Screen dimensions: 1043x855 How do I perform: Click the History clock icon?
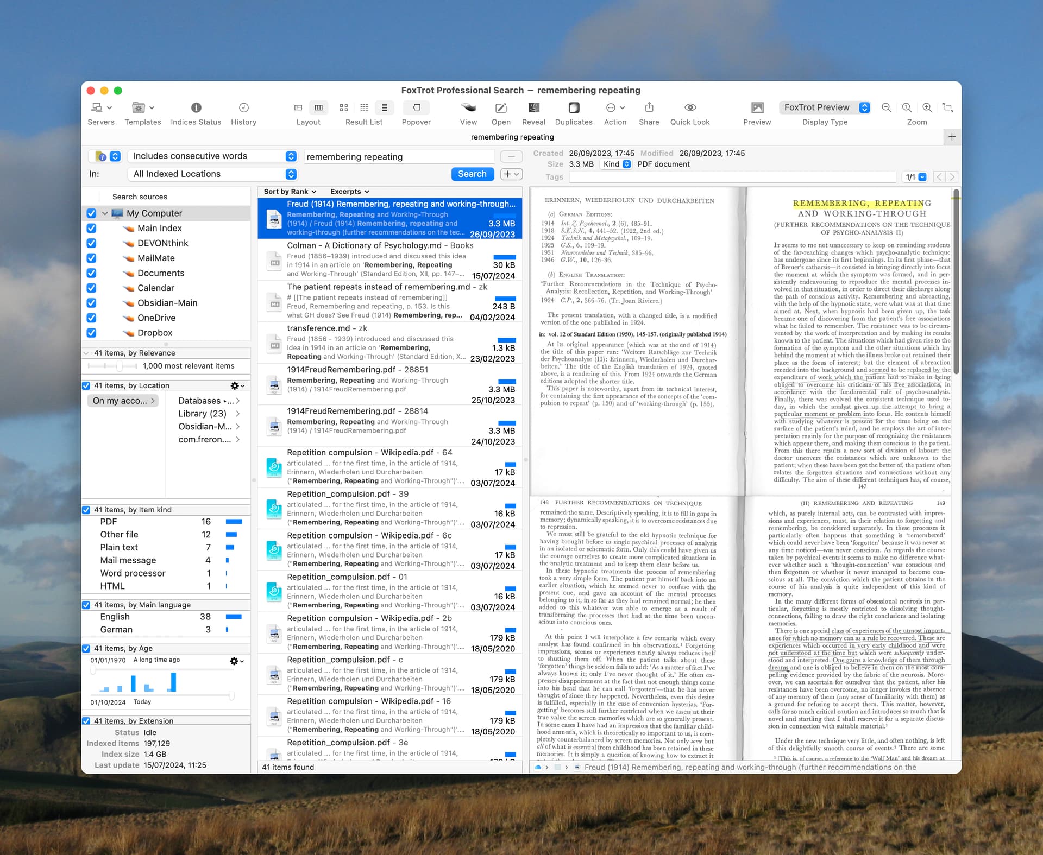click(243, 107)
